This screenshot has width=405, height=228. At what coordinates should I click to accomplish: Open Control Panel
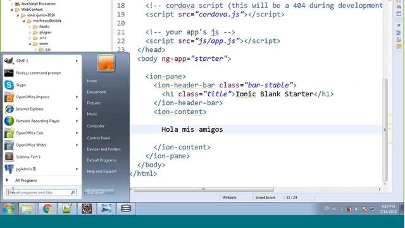coord(99,138)
